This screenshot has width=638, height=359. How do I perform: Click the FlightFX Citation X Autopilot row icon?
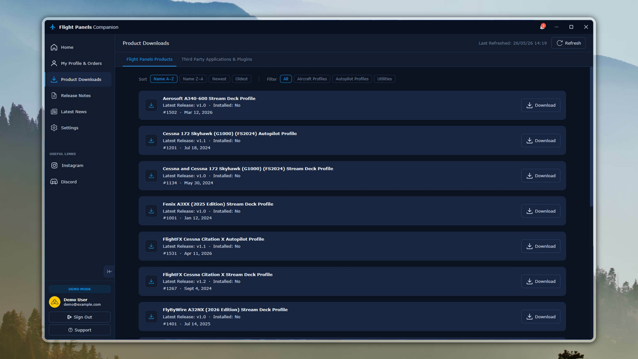[151, 246]
